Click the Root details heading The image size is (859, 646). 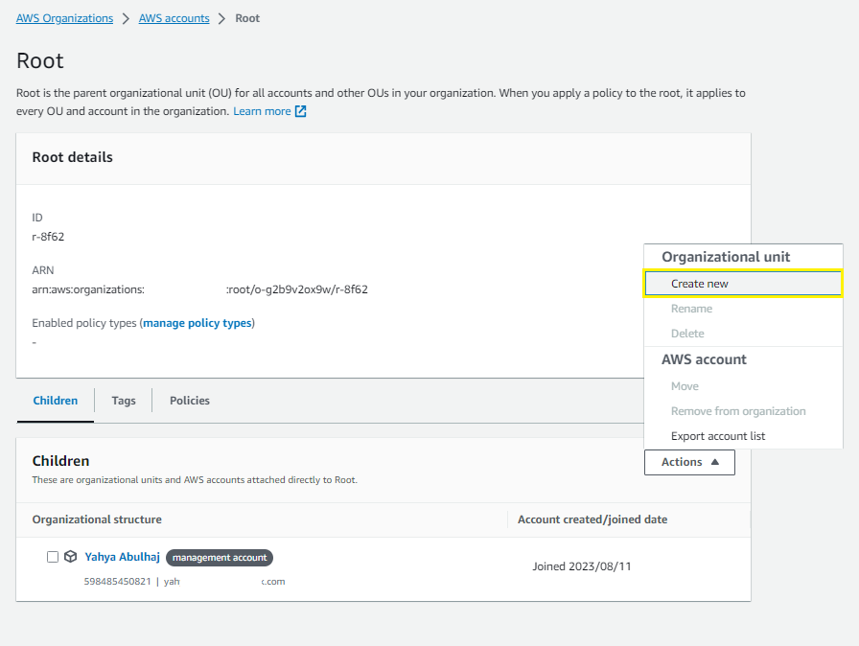(x=72, y=158)
